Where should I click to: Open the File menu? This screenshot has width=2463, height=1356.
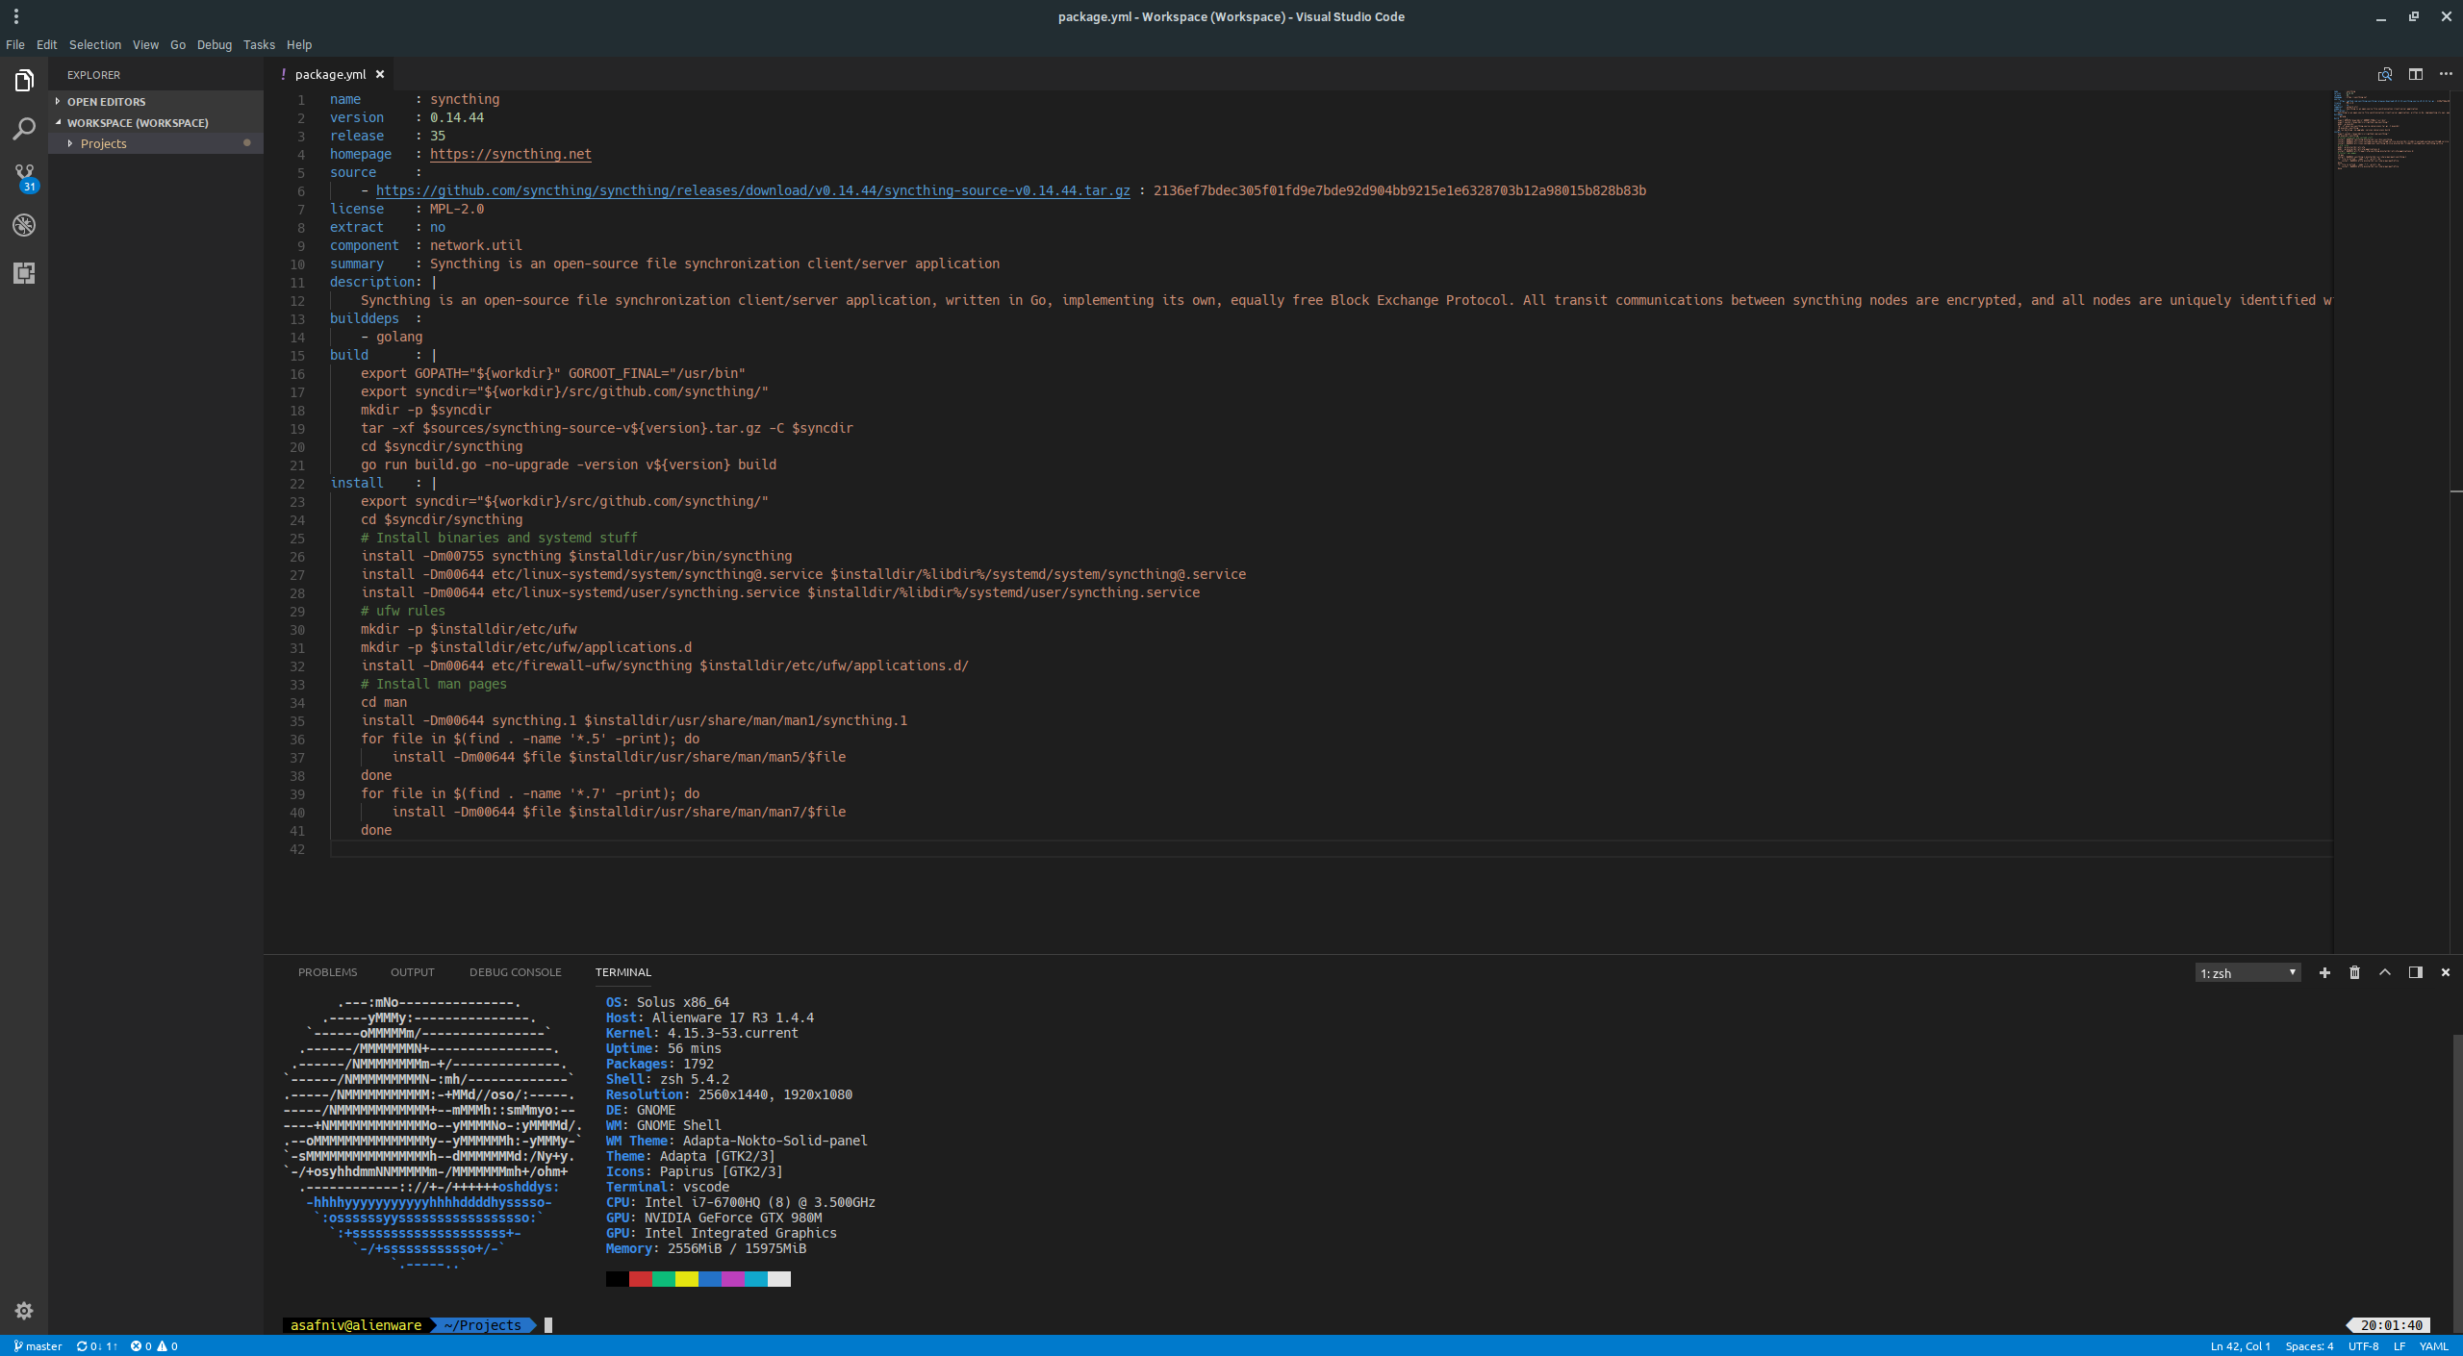pos(15,45)
